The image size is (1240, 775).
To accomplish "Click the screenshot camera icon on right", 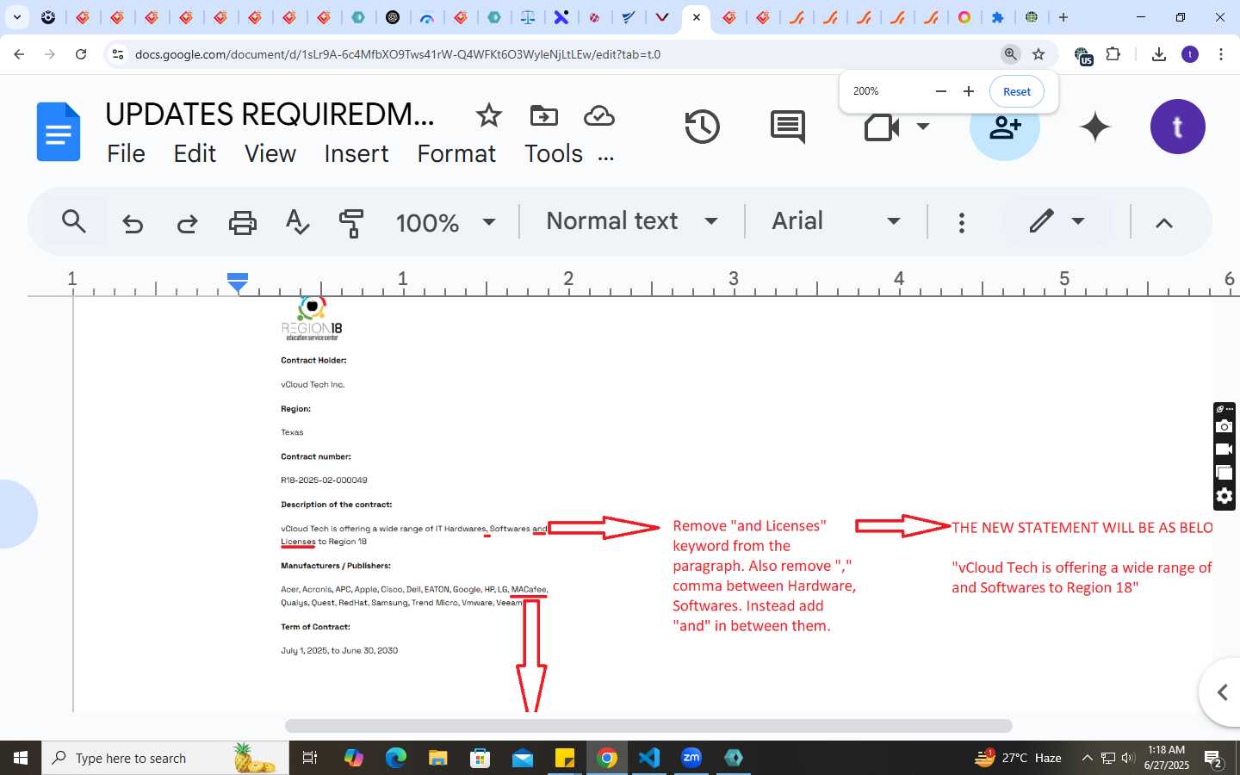I will [x=1224, y=426].
